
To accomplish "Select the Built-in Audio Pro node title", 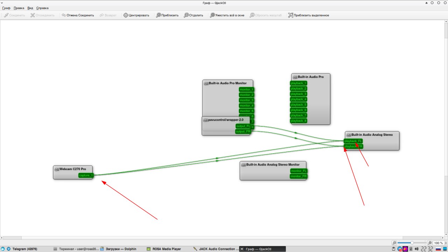I will coord(311,77).
